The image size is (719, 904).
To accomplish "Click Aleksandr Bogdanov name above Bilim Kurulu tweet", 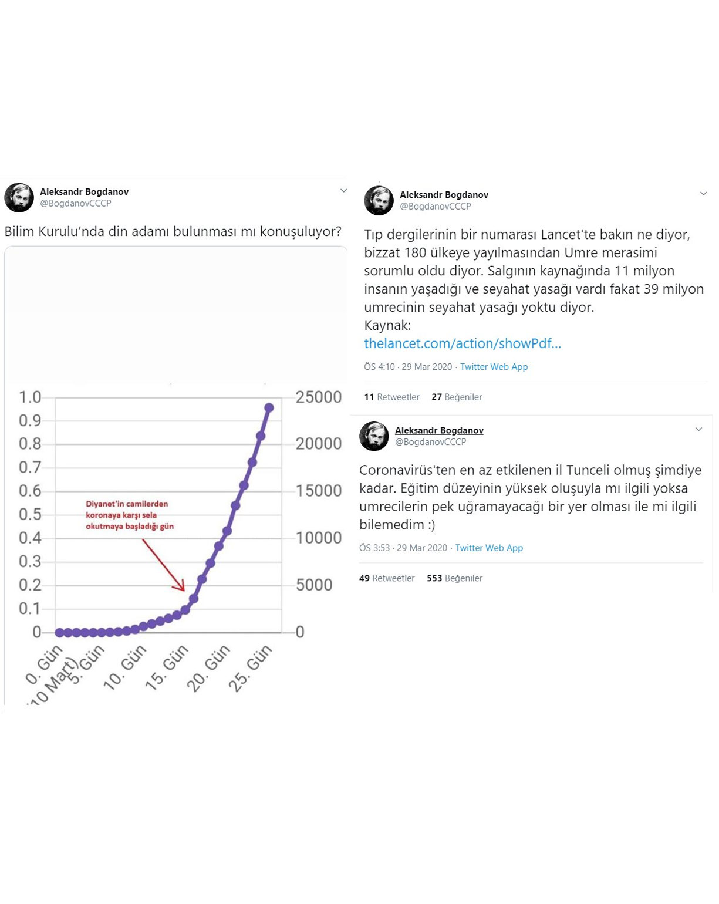I will 84,191.
